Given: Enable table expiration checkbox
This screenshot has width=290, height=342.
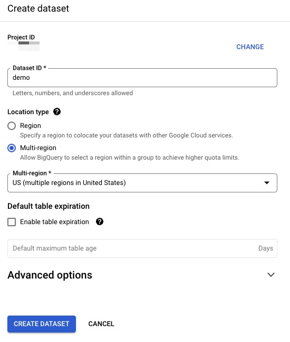Looking at the screenshot, I should tap(12, 222).
